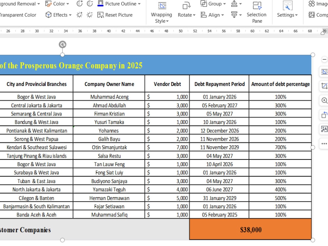Click the 'Cilegon & Banten' cell
Viewport: 328px width, 246px height.
click(36, 198)
